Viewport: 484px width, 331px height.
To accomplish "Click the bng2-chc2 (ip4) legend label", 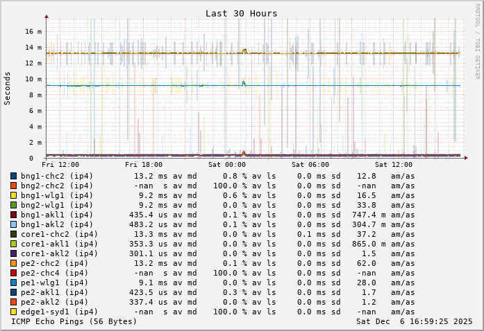I will coord(57,186).
